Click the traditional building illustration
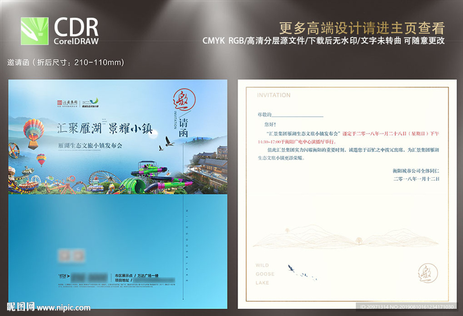The image size is (463, 316). point(208,167)
